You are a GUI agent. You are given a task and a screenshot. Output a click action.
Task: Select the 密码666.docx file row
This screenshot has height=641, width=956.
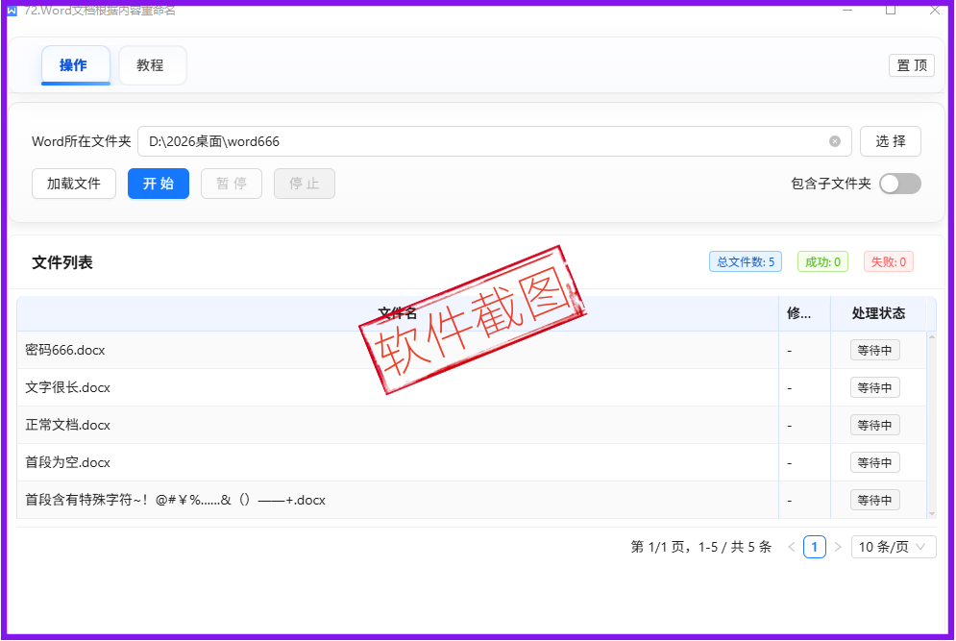[384, 350]
